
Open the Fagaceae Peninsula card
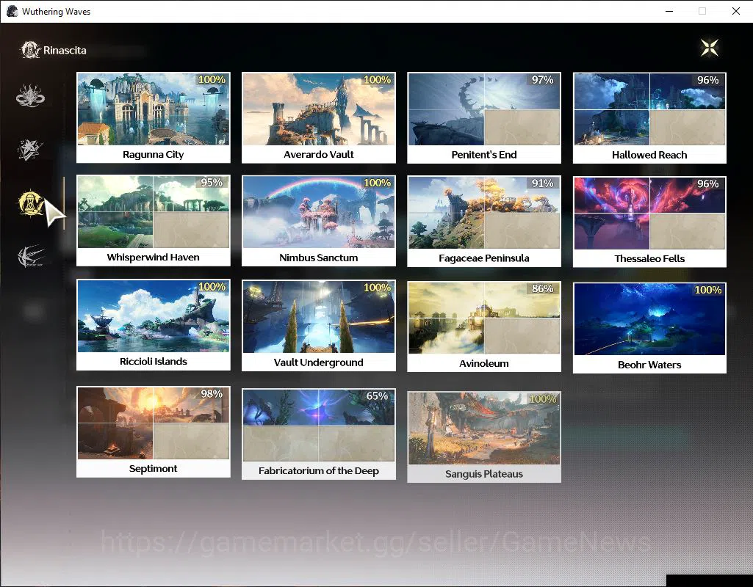[484, 221]
